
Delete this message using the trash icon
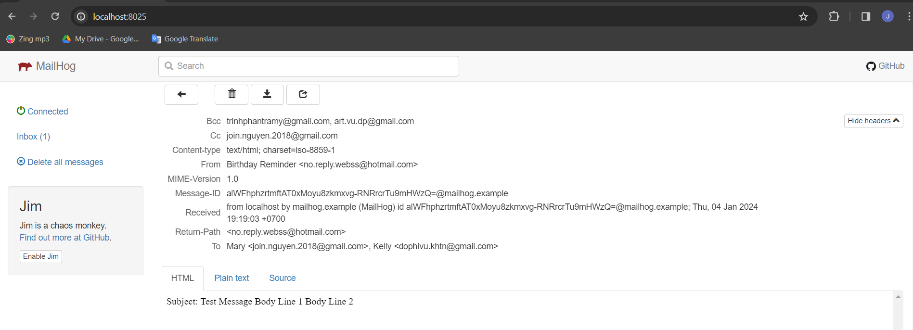pos(231,95)
